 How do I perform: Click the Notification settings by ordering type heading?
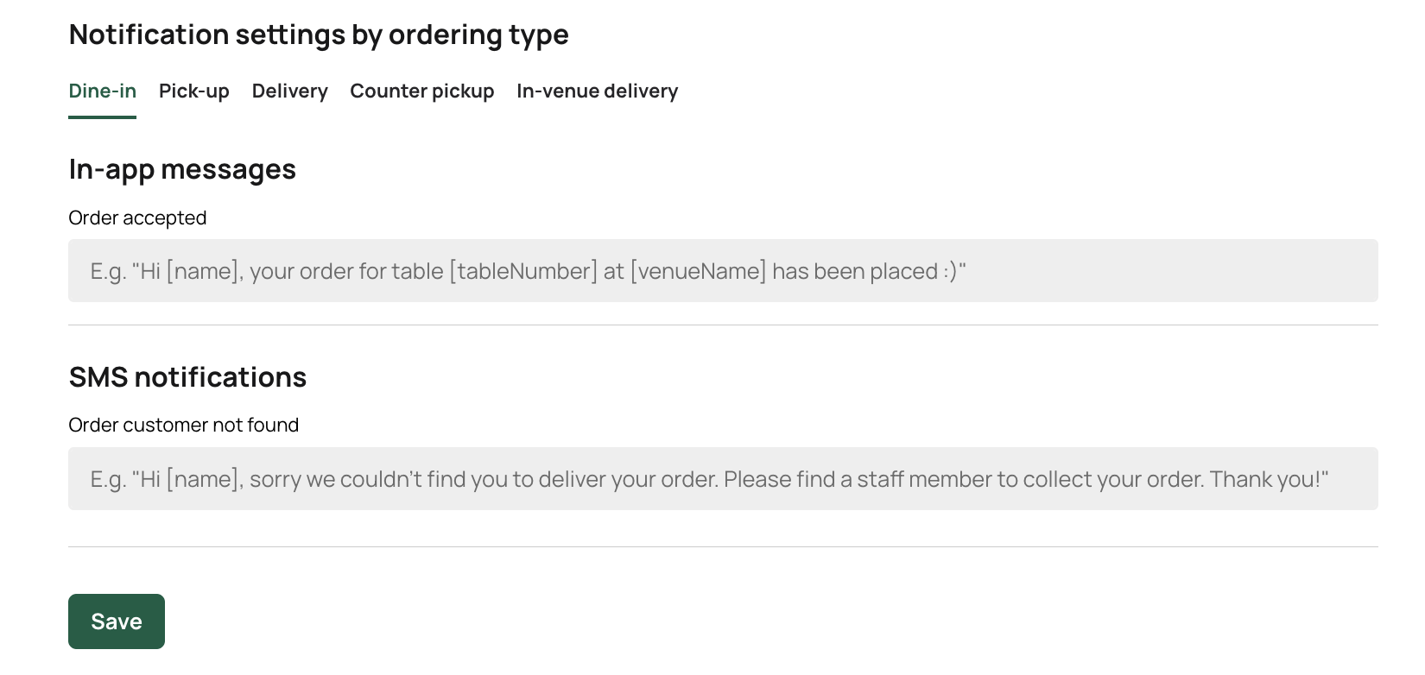pyautogui.click(x=318, y=35)
